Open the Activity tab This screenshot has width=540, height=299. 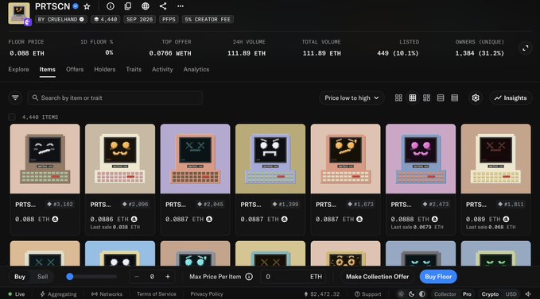[x=162, y=69]
